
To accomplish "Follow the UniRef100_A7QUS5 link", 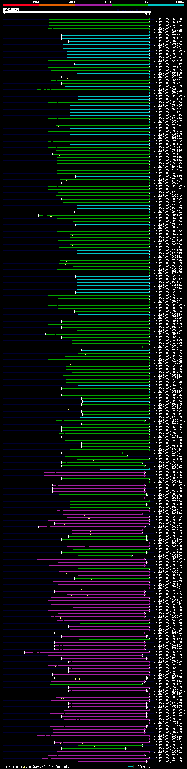I will 168,363.
